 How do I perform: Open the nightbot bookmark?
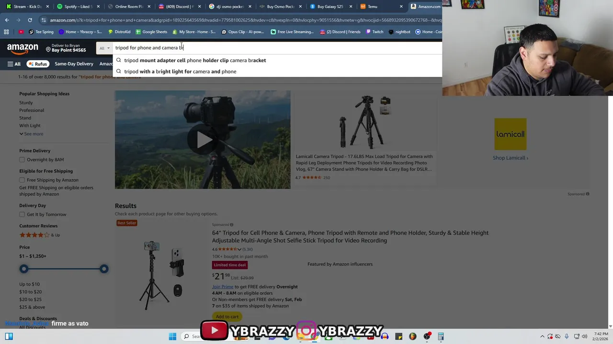click(x=399, y=32)
